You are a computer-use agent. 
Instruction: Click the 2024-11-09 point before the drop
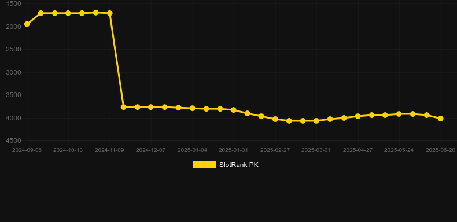pos(110,13)
